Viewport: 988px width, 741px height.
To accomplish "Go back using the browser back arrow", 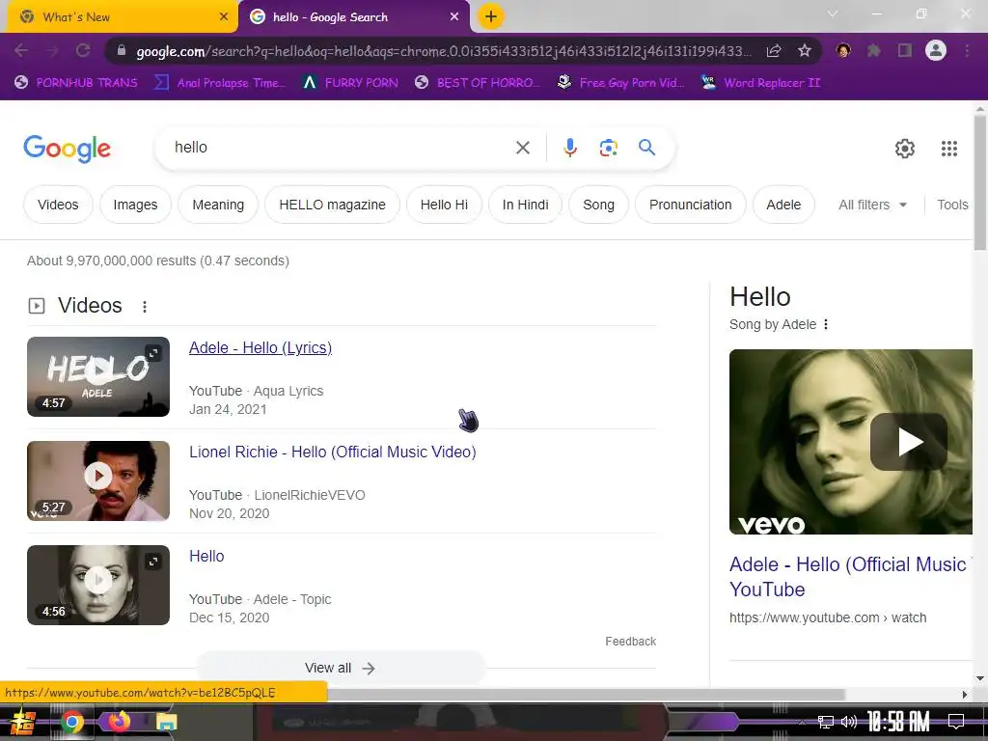I will (x=21, y=50).
